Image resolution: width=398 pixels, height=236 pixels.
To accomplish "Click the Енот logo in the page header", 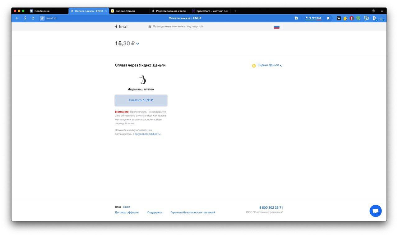I will pyautogui.click(x=121, y=27).
